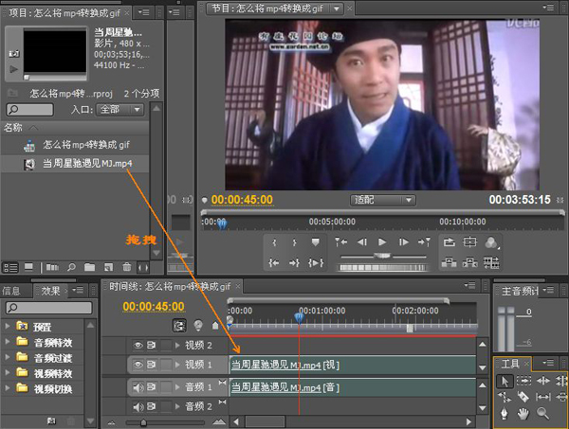Go to In point button
The image size is (569, 429).
pos(275,262)
